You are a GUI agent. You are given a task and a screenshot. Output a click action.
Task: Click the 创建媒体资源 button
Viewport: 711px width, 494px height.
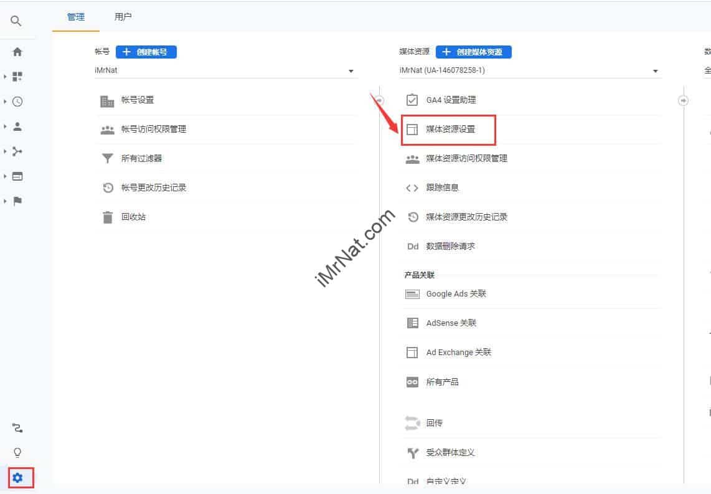pos(473,52)
